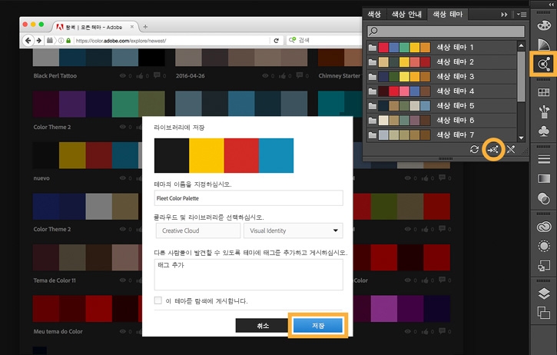Select the 색상 테마 3 row
Viewport: 557px width, 355px height.
click(x=442, y=76)
